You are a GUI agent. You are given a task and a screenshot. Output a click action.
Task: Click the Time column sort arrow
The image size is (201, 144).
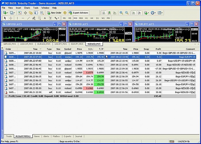41,49
